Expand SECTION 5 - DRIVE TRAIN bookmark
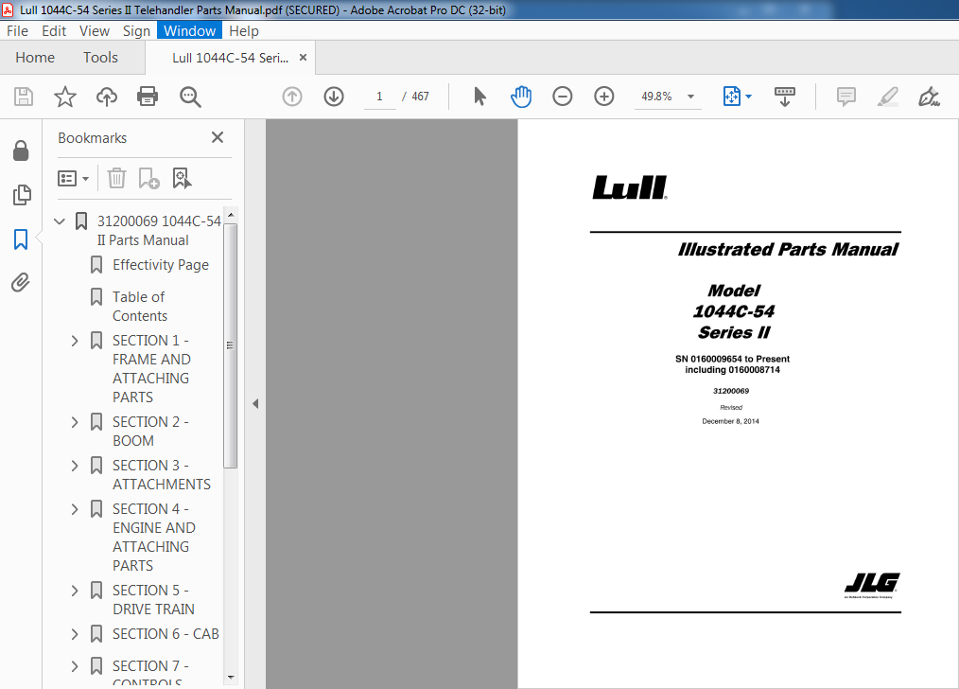This screenshot has height=689, width=959. click(75, 591)
